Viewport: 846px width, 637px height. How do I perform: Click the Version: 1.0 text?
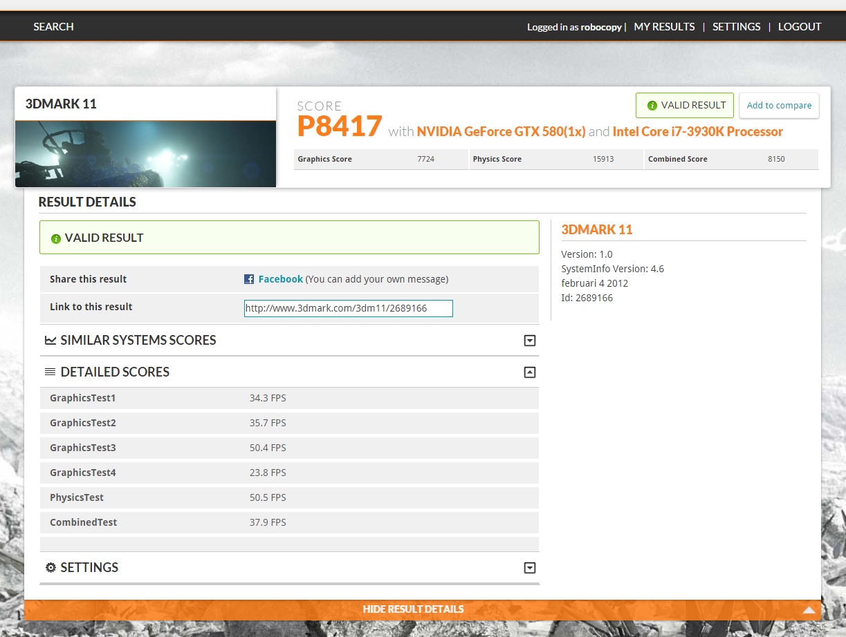pyautogui.click(x=587, y=254)
